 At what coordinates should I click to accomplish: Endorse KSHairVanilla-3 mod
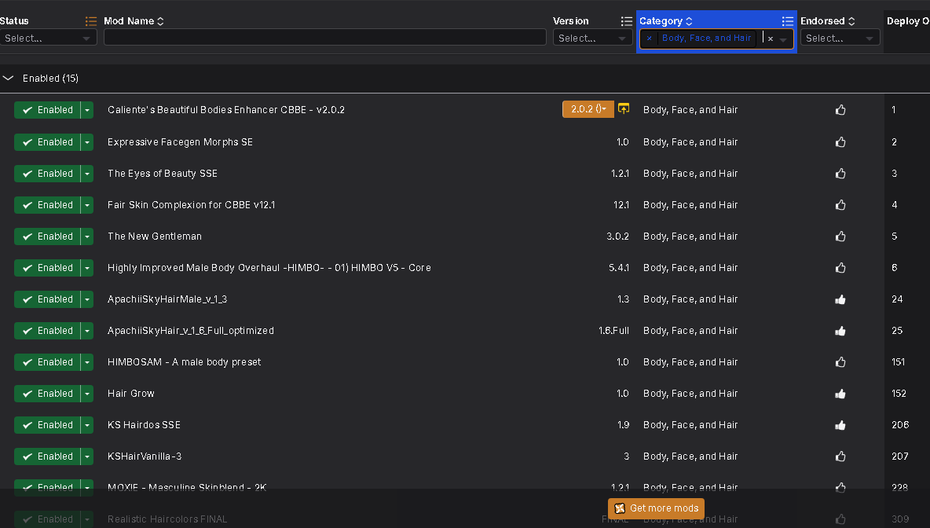coord(840,456)
